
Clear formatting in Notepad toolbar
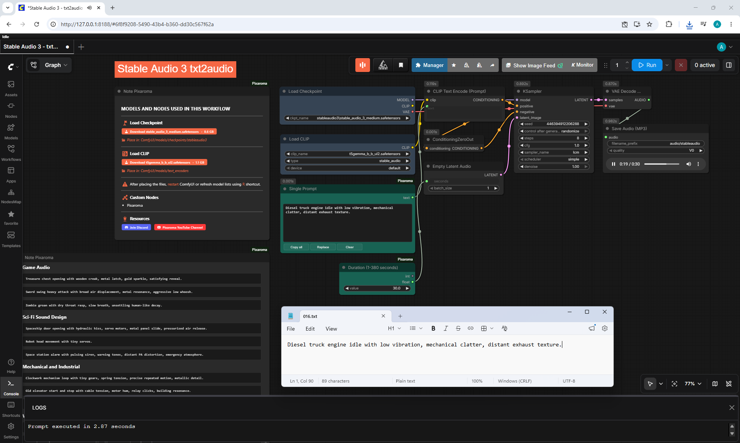[x=505, y=328]
